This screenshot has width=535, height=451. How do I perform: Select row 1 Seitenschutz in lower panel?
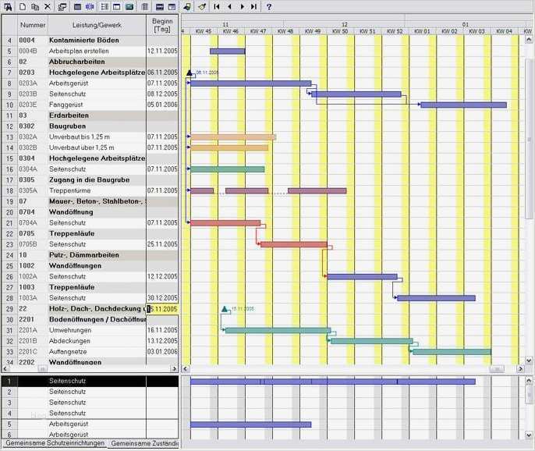click(x=90, y=381)
